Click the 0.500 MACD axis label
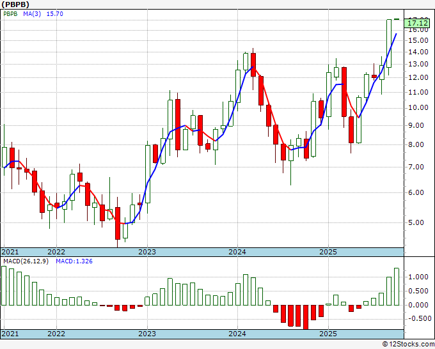Image resolution: width=435 pixels, height=349 pixels. coord(418,291)
